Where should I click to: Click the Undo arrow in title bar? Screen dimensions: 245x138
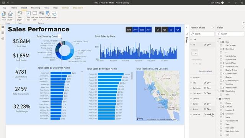click(x=8, y=3)
